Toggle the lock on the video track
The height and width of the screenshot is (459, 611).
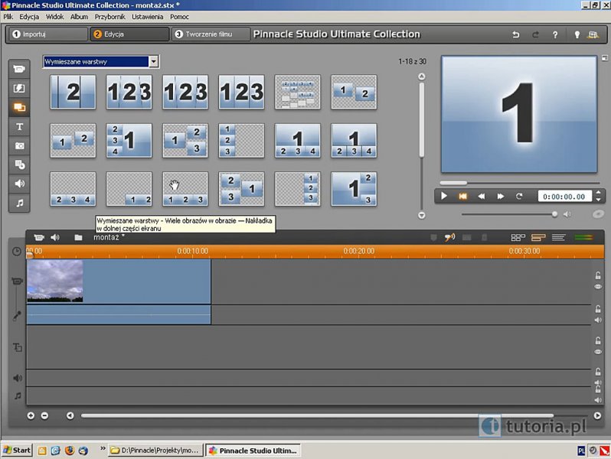pyautogui.click(x=598, y=275)
